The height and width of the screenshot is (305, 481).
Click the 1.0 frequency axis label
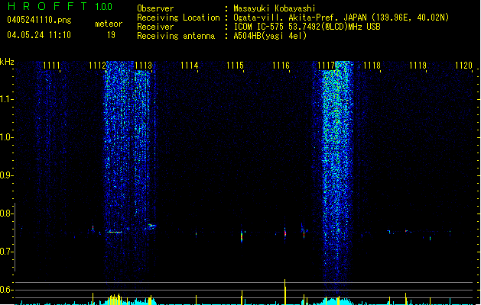(x=6, y=137)
